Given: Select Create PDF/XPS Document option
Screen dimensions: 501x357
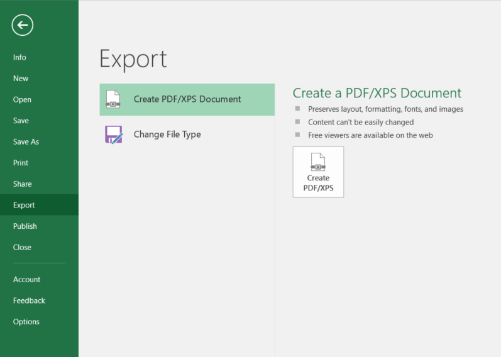Looking at the screenshot, I should click(x=187, y=99).
